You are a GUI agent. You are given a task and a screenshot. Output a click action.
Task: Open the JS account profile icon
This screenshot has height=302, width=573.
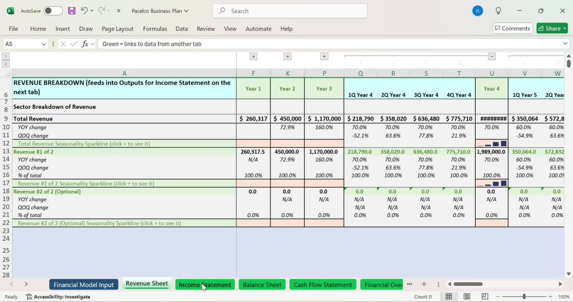pyautogui.click(x=477, y=11)
